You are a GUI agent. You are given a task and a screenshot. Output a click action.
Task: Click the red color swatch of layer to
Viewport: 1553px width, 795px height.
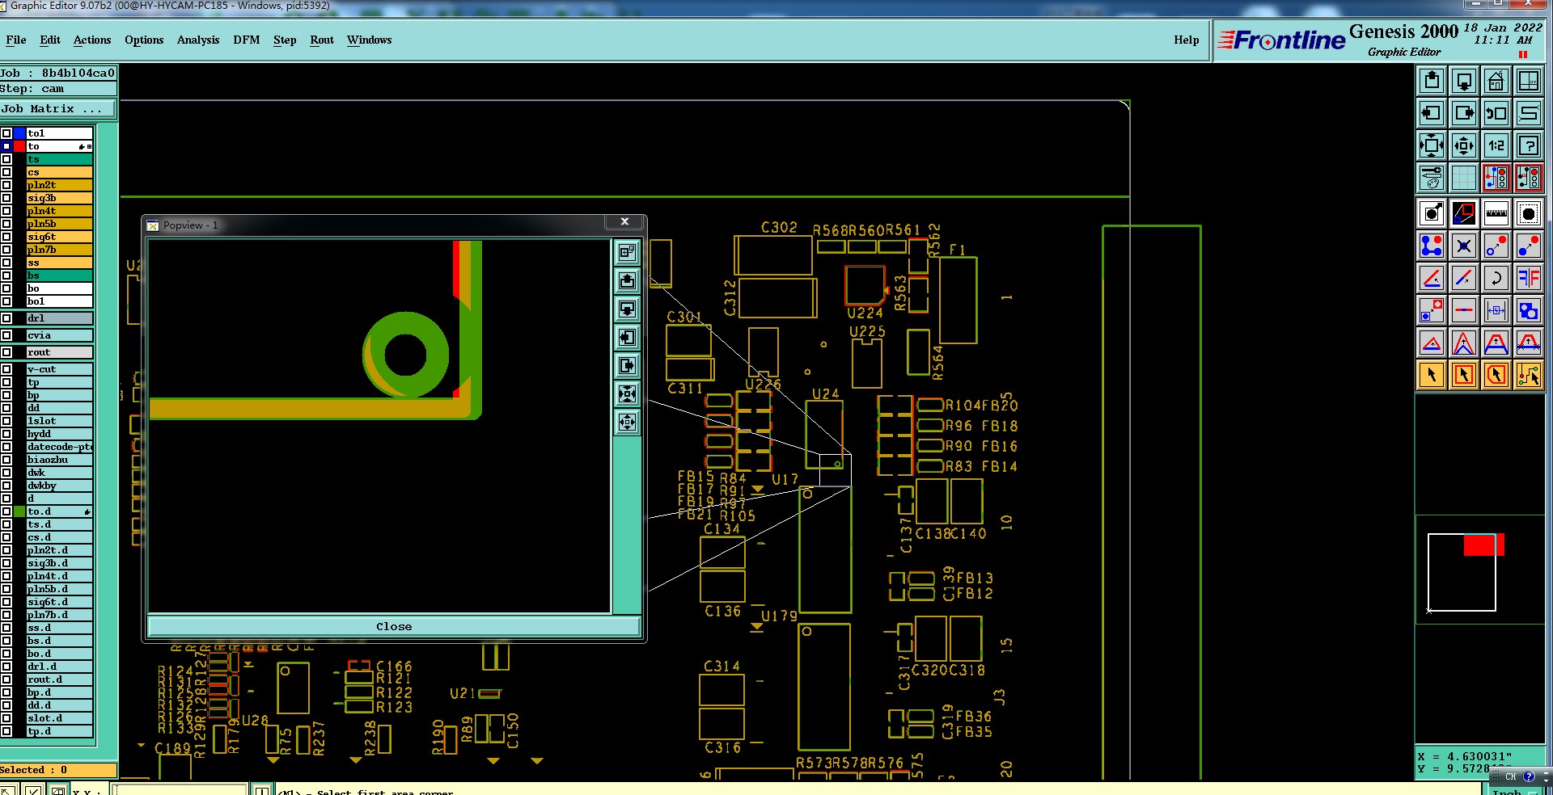tap(19, 146)
